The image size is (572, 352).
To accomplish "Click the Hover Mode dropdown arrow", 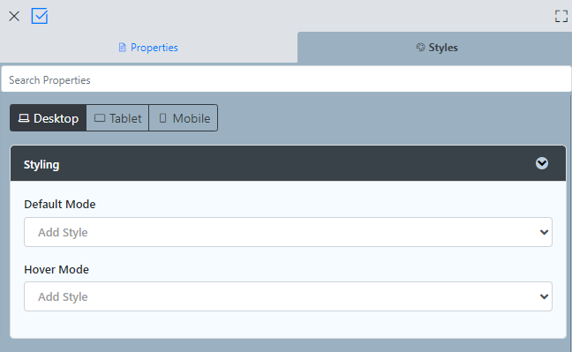I will 544,296.
